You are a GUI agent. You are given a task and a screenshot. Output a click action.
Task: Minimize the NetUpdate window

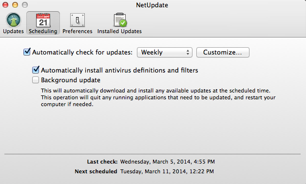[15, 5]
